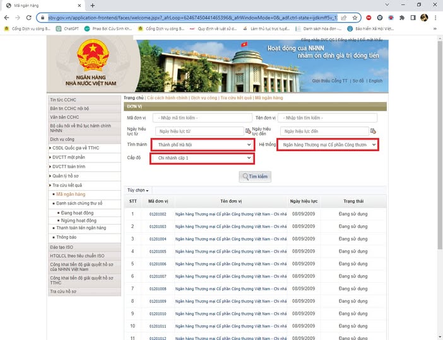
Task: Open 'Cấp độ' dropdown showing Chi nhánh cấp 1
Action: pos(203,158)
